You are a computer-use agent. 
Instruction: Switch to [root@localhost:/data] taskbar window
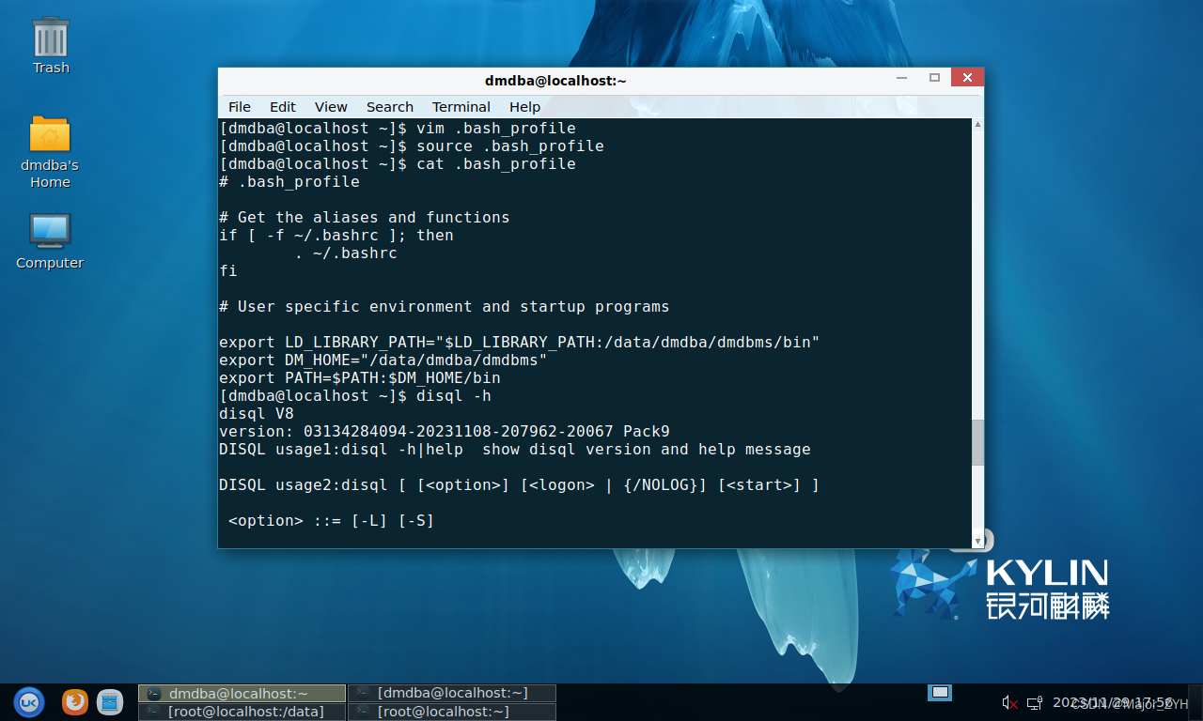pos(242,712)
